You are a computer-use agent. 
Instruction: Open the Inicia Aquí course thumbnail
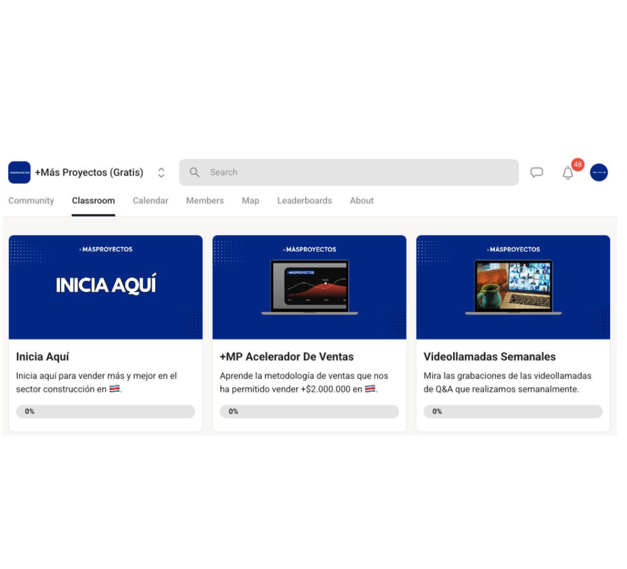pyautogui.click(x=106, y=287)
